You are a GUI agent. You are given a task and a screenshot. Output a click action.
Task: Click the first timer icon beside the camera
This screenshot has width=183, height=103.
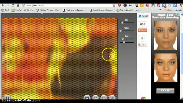pyautogui.click(x=95, y=98)
